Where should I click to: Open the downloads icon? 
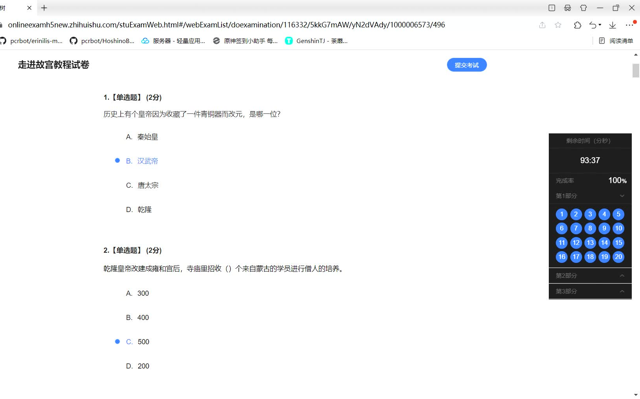pos(613,25)
